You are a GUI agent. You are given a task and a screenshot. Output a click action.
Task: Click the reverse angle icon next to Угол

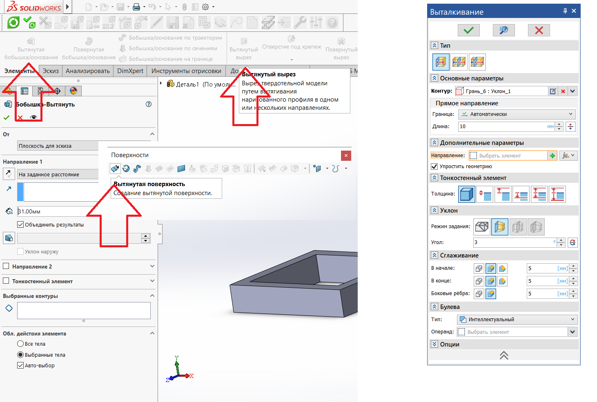tap(572, 242)
